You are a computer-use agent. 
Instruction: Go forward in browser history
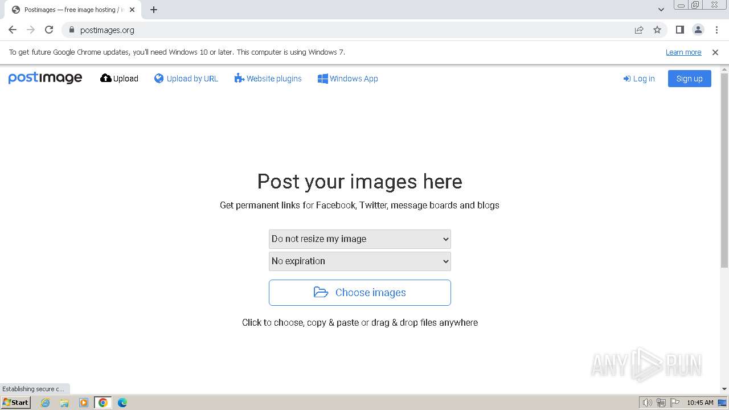(31, 30)
